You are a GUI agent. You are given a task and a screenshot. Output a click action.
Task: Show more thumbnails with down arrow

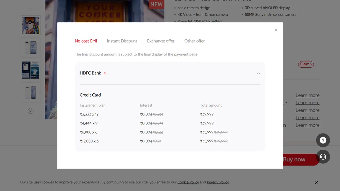coord(31,111)
